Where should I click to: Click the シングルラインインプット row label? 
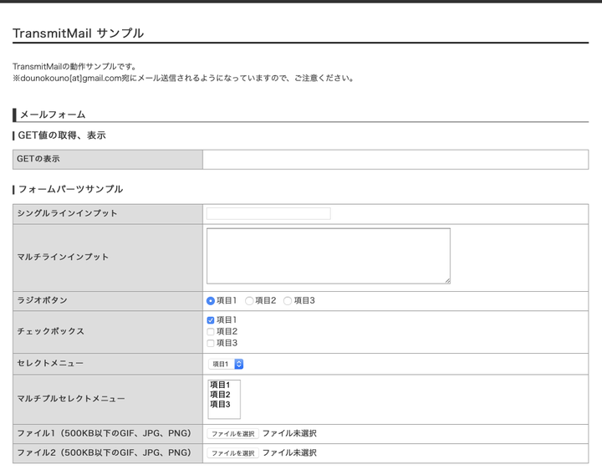pos(67,213)
